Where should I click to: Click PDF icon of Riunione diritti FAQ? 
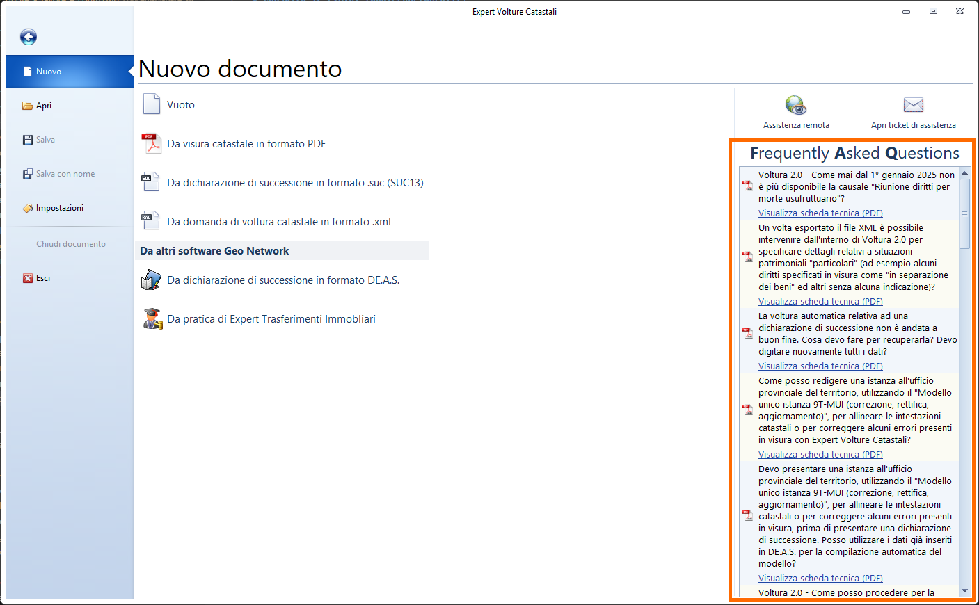747,186
